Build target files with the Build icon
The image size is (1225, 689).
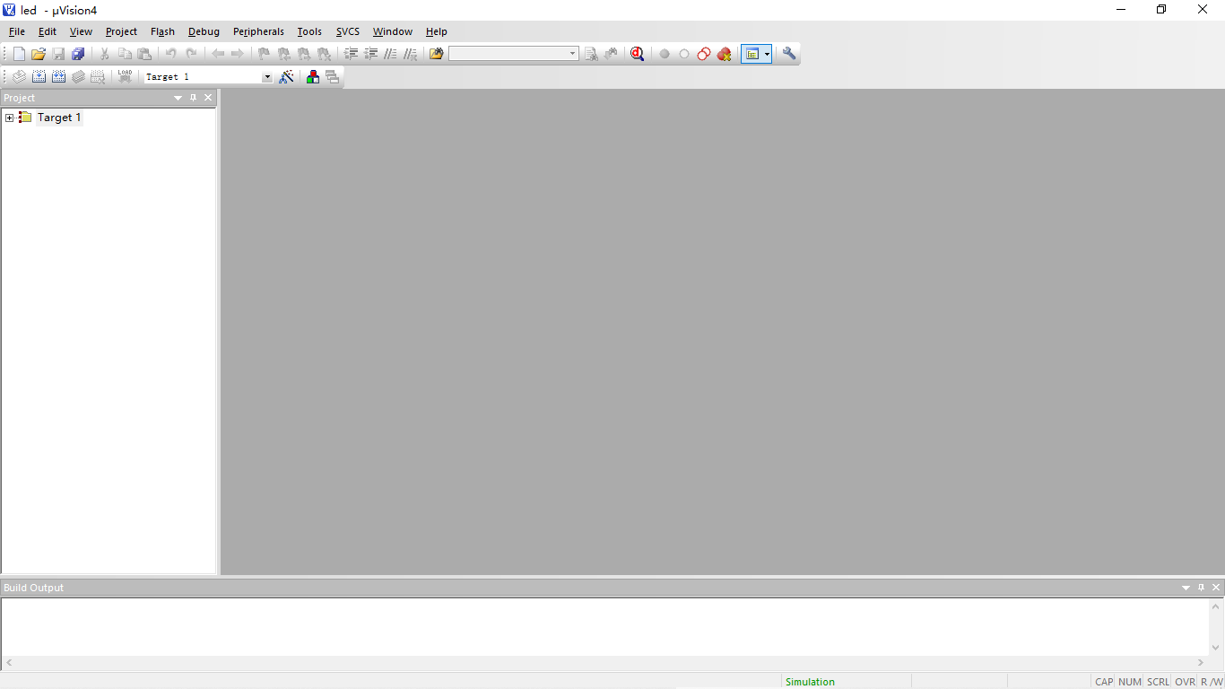pyautogui.click(x=39, y=77)
